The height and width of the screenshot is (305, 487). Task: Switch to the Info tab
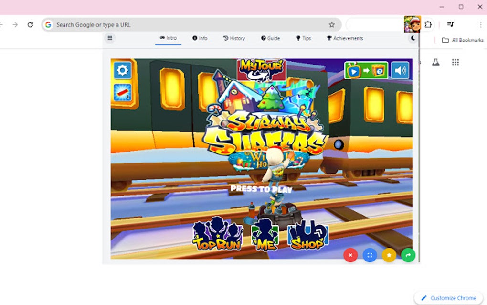[x=200, y=38]
